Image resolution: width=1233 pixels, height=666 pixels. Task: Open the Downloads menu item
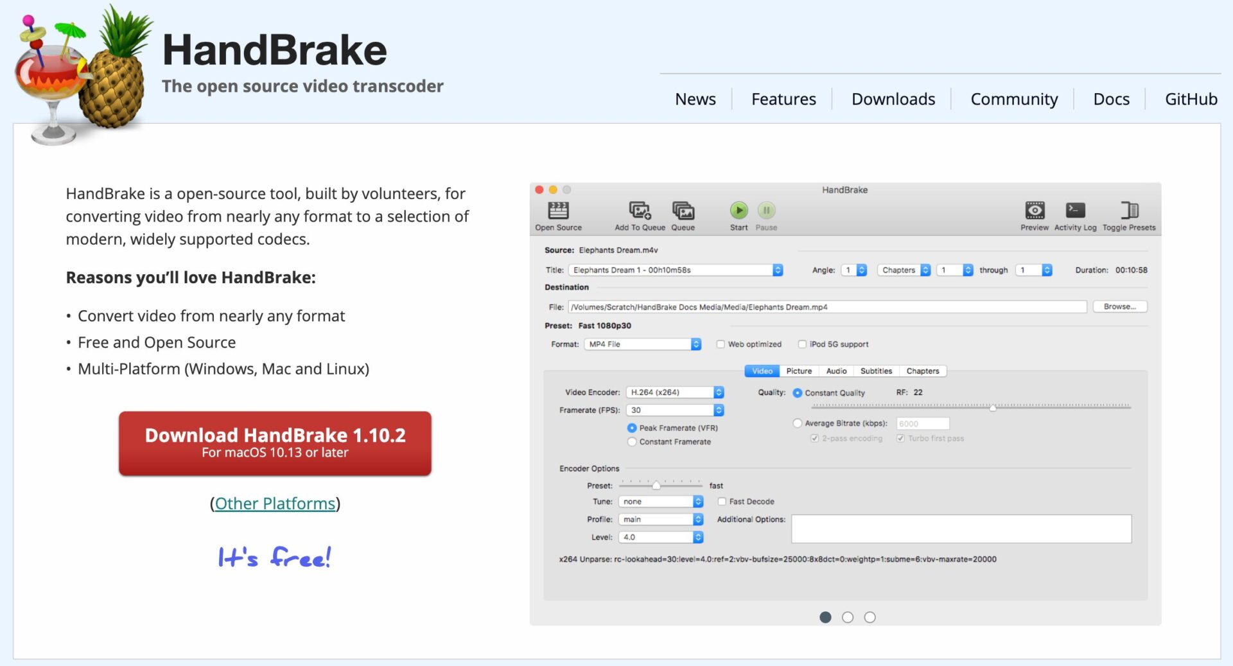click(x=893, y=99)
